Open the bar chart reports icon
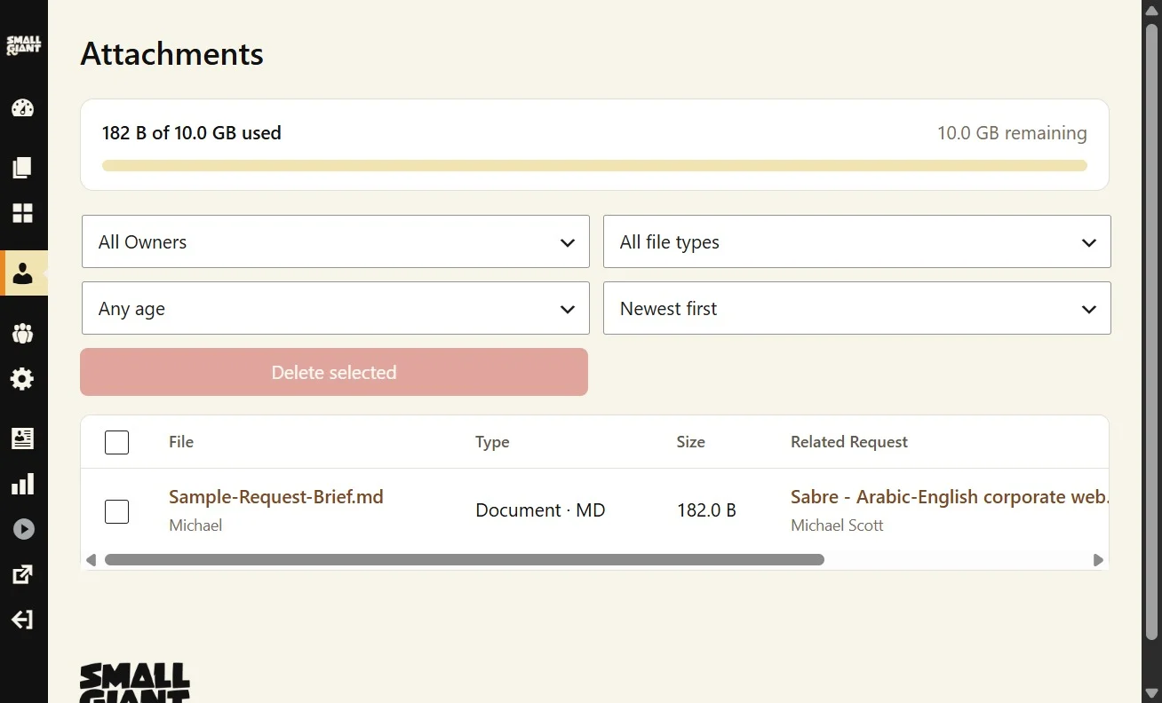The image size is (1162, 703). (x=22, y=484)
